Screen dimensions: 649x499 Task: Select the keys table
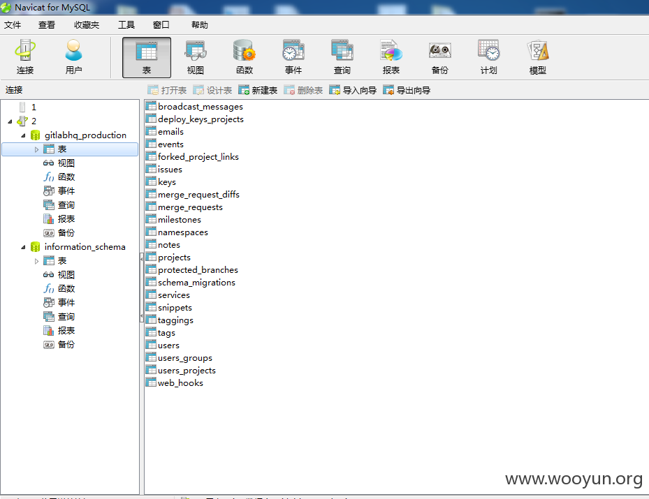coord(161,182)
